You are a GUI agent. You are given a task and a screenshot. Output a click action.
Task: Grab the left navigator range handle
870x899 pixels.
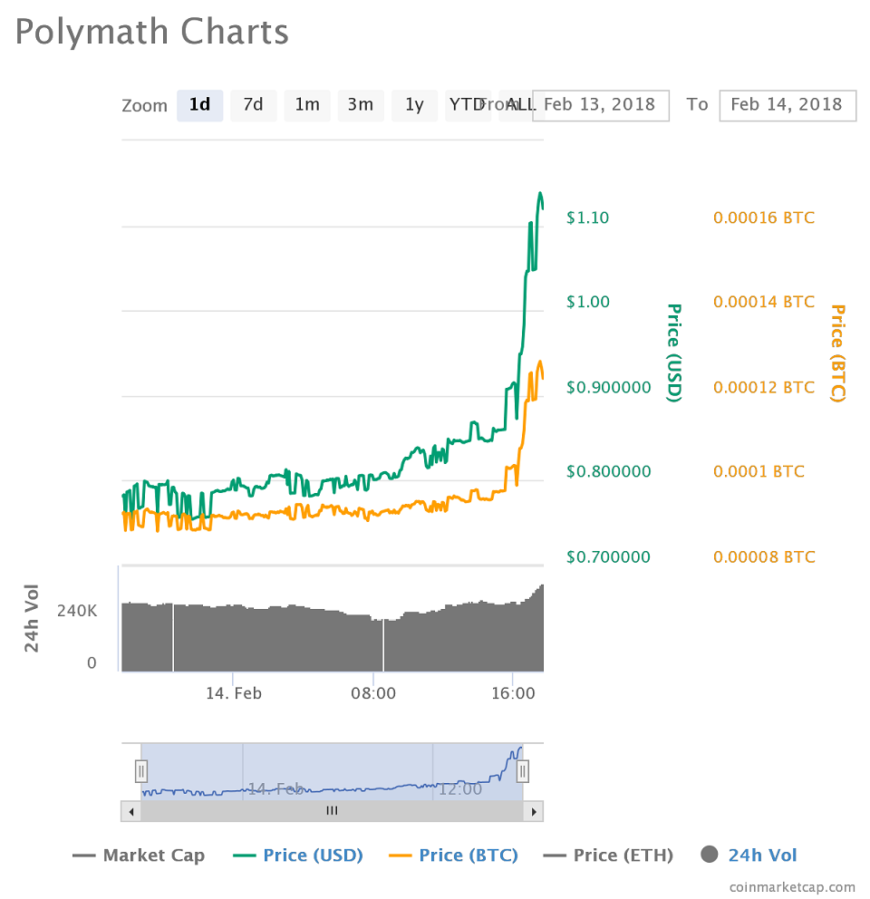pyautogui.click(x=141, y=771)
